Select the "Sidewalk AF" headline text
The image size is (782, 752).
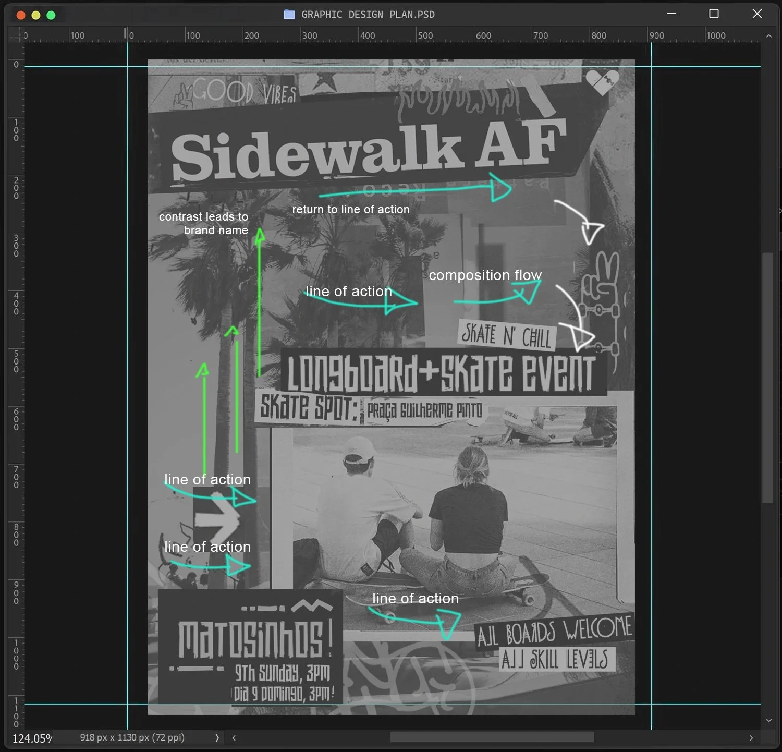click(368, 151)
